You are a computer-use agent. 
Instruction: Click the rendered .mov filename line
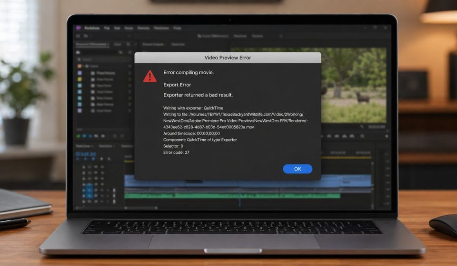click(209, 127)
